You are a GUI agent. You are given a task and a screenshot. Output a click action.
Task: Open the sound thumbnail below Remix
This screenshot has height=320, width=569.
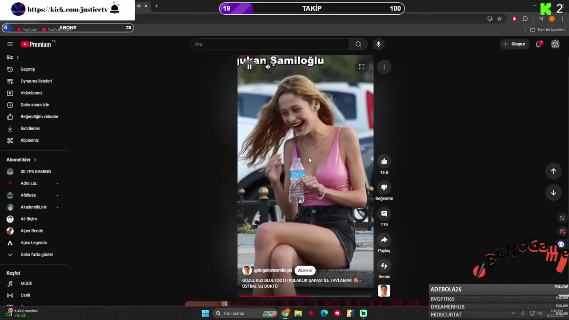pyautogui.click(x=384, y=291)
